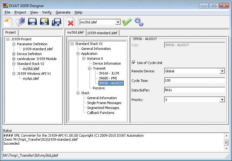Open the myStd.jdef toolbar dropdown
This screenshot has height=161, width=232.
tap(118, 22)
